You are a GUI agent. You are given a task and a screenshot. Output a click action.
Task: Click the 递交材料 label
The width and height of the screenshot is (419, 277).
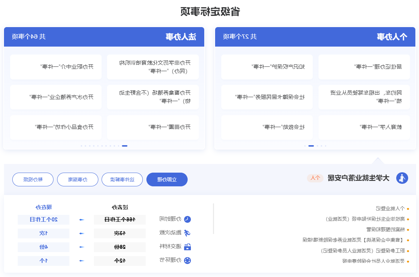(171, 246)
